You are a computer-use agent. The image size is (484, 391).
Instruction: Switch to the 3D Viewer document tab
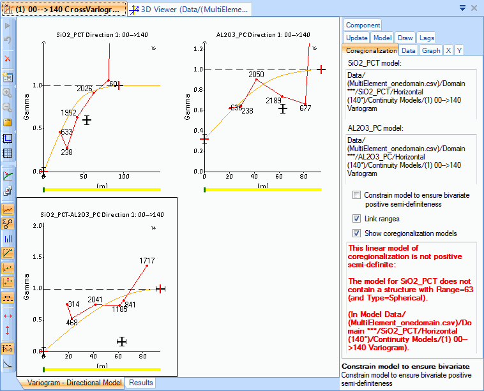[x=190, y=9]
